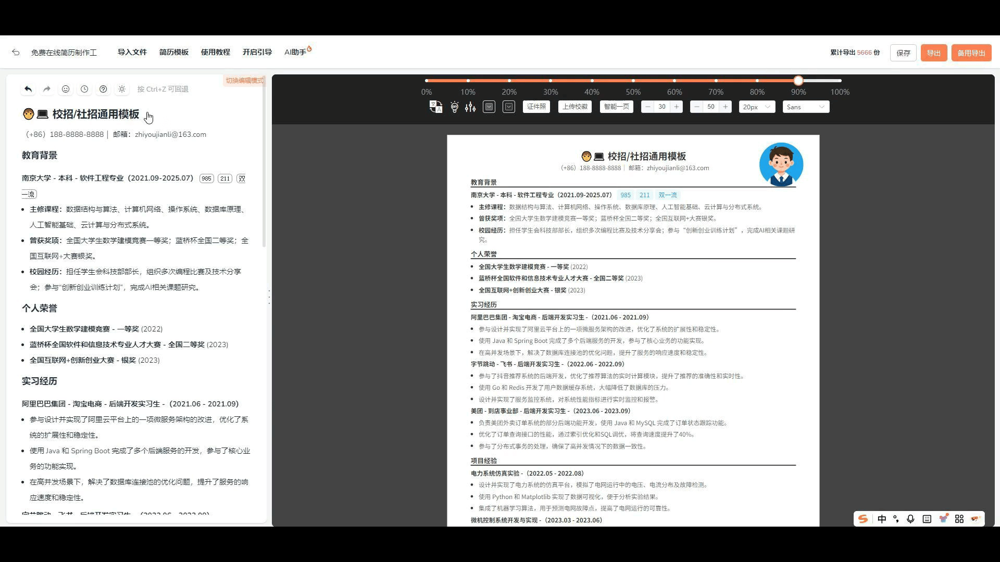Screen dimensions: 1000x562
Task: Open the 使用教程 menu item
Action: 216,53
